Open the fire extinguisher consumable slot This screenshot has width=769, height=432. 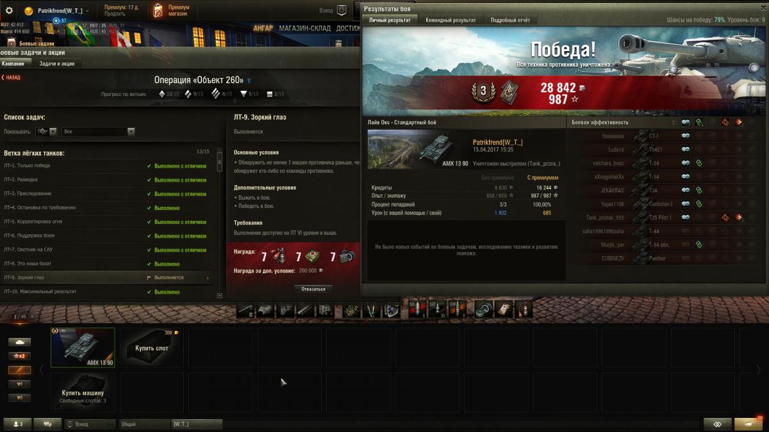(523, 310)
